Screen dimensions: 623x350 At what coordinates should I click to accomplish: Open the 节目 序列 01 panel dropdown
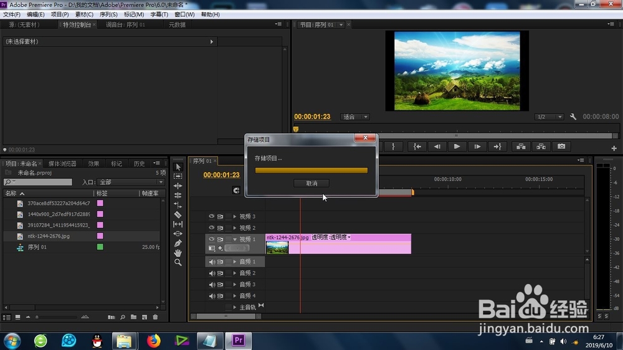click(341, 25)
